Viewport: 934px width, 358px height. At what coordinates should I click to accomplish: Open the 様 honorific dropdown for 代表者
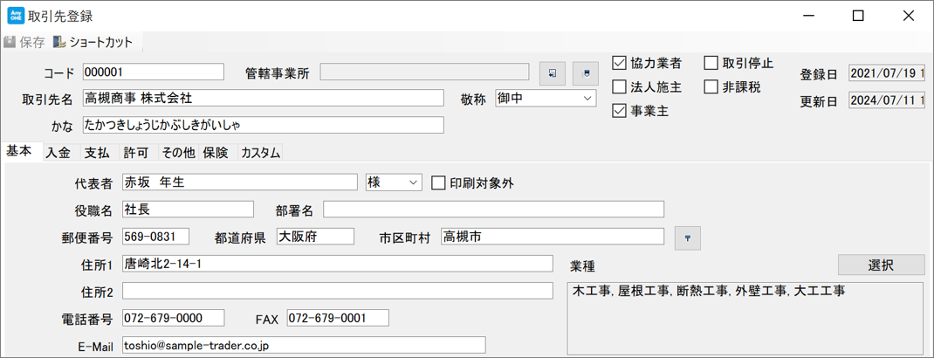coord(393,182)
